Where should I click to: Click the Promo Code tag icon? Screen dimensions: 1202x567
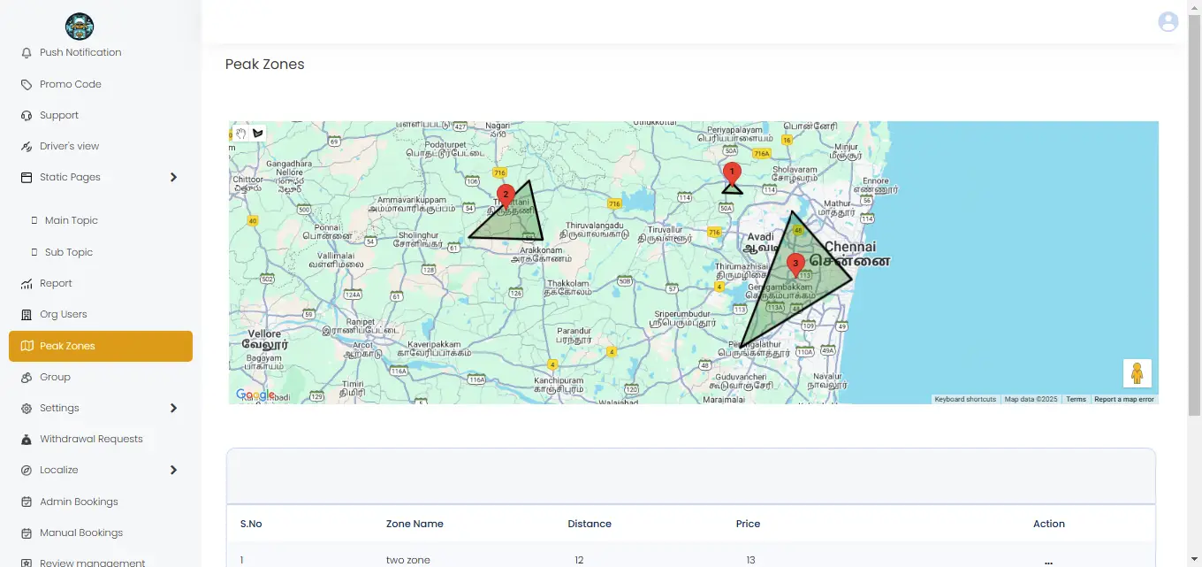coord(27,85)
